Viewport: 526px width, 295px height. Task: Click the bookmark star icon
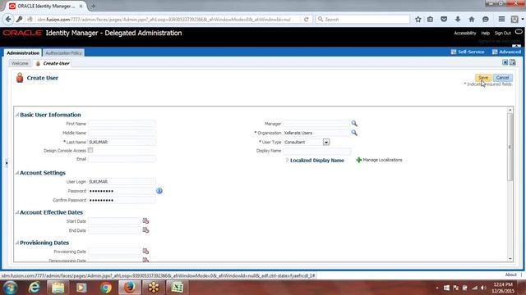point(418,20)
